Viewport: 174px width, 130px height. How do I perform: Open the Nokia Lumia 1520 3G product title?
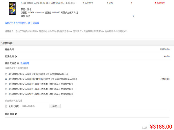(x=48, y=3)
